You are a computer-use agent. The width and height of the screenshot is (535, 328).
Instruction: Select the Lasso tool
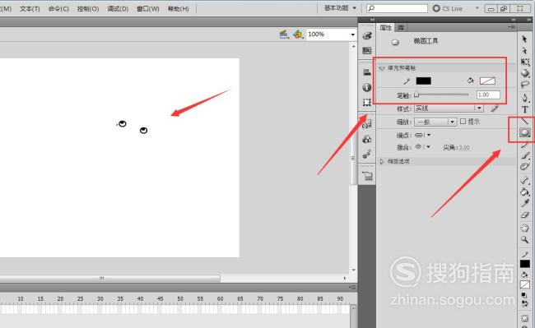[x=525, y=84]
